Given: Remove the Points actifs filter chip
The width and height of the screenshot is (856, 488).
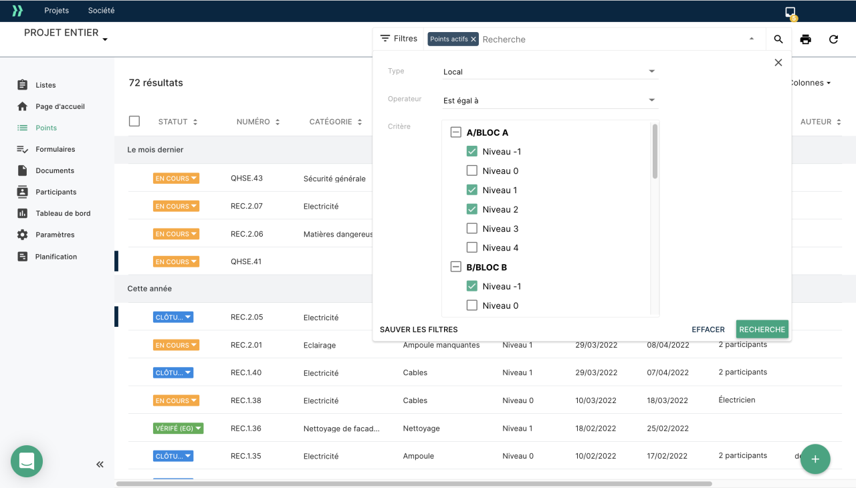Looking at the screenshot, I should pos(473,39).
